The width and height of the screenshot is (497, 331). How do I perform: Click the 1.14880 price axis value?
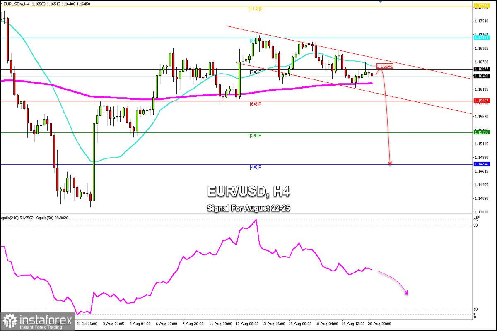[x=481, y=158]
